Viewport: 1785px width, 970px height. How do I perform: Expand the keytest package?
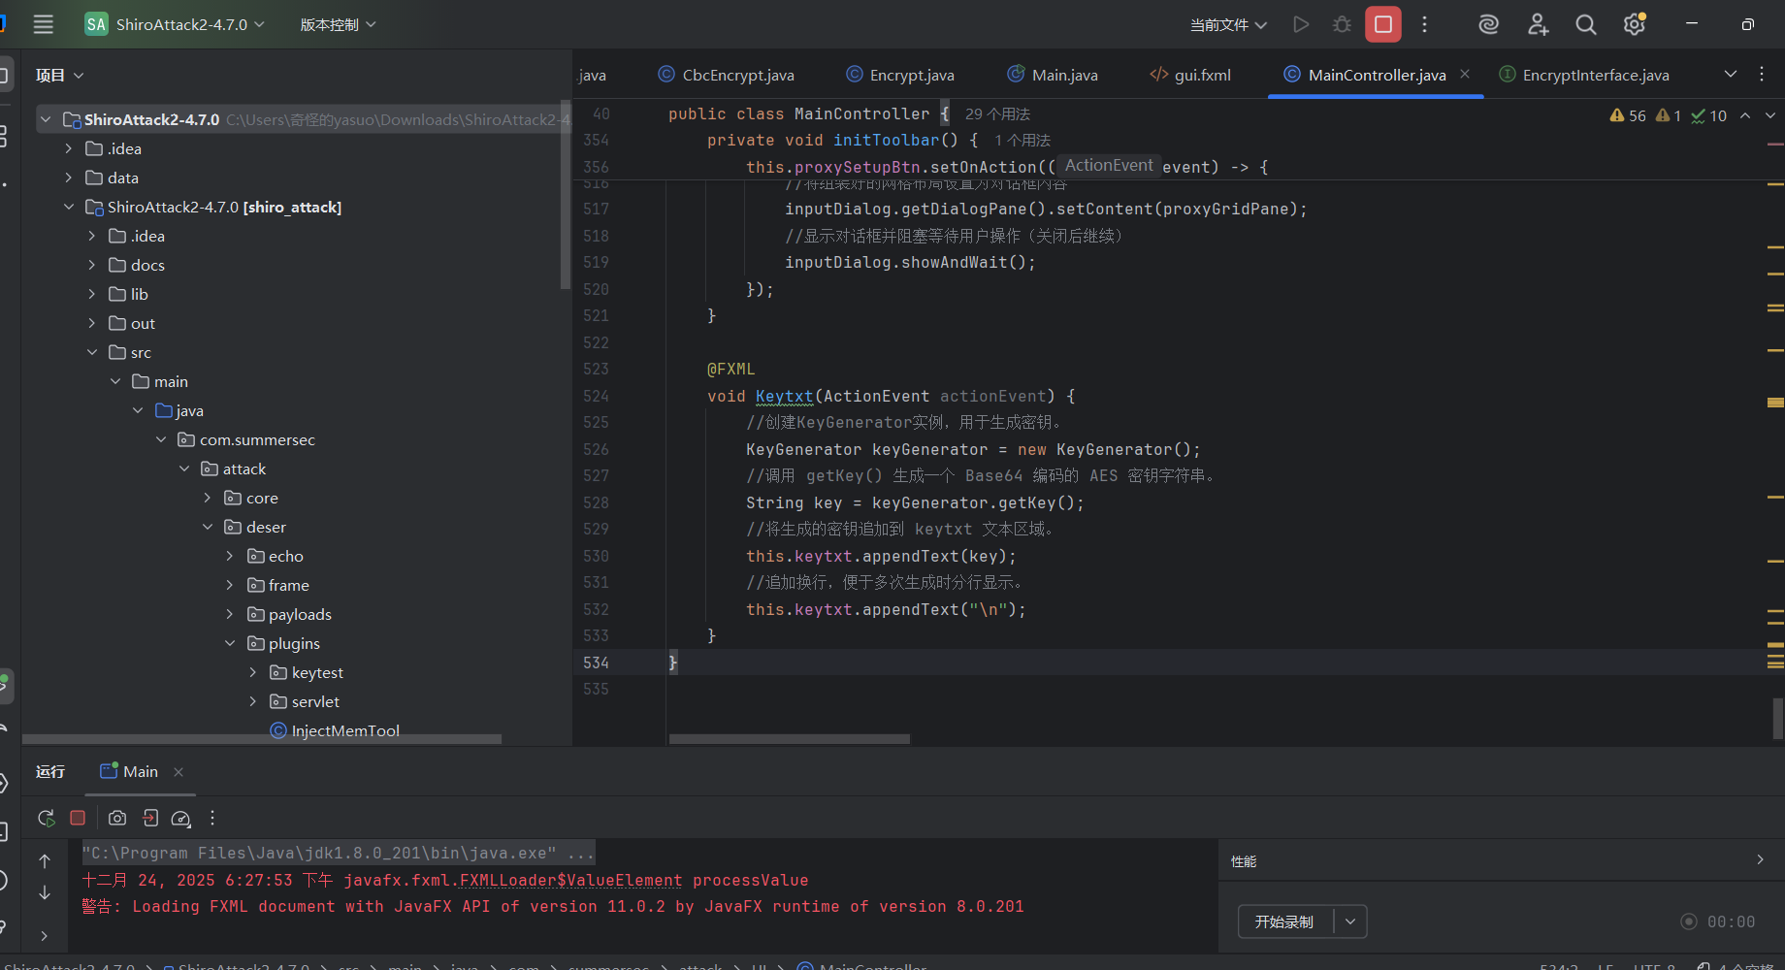tap(253, 672)
